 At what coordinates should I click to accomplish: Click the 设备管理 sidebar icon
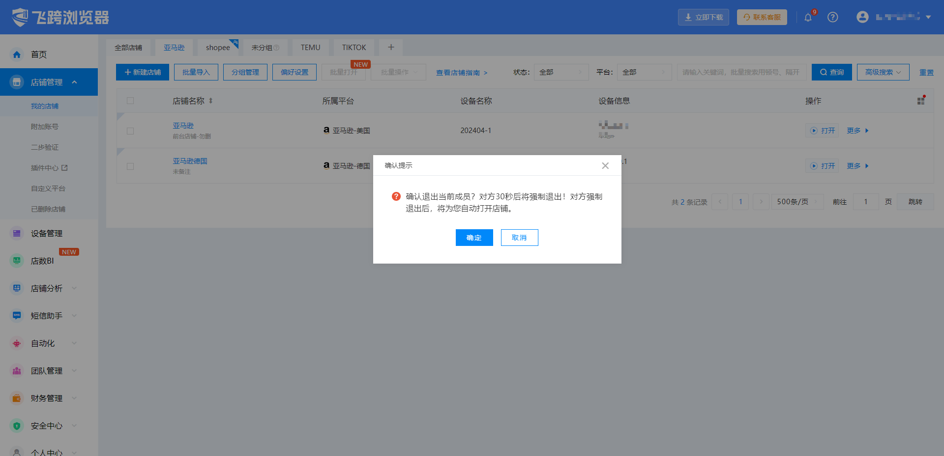tap(17, 233)
